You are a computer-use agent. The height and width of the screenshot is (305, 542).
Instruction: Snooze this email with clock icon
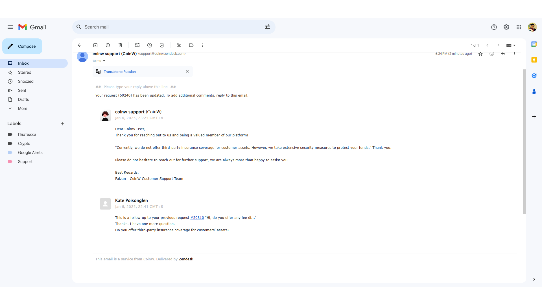150,45
